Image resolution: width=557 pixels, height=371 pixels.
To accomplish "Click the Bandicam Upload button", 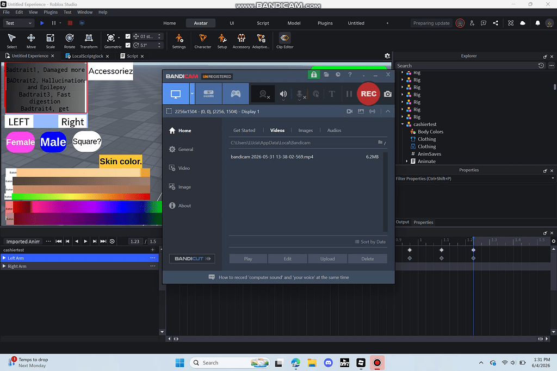I will [x=327, y=259].
